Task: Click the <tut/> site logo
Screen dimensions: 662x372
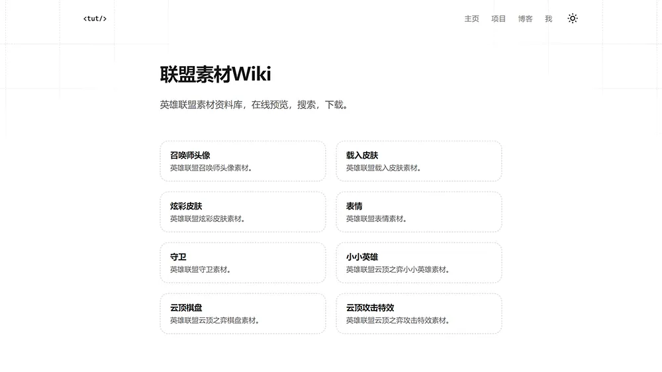Action: [95, 19]
